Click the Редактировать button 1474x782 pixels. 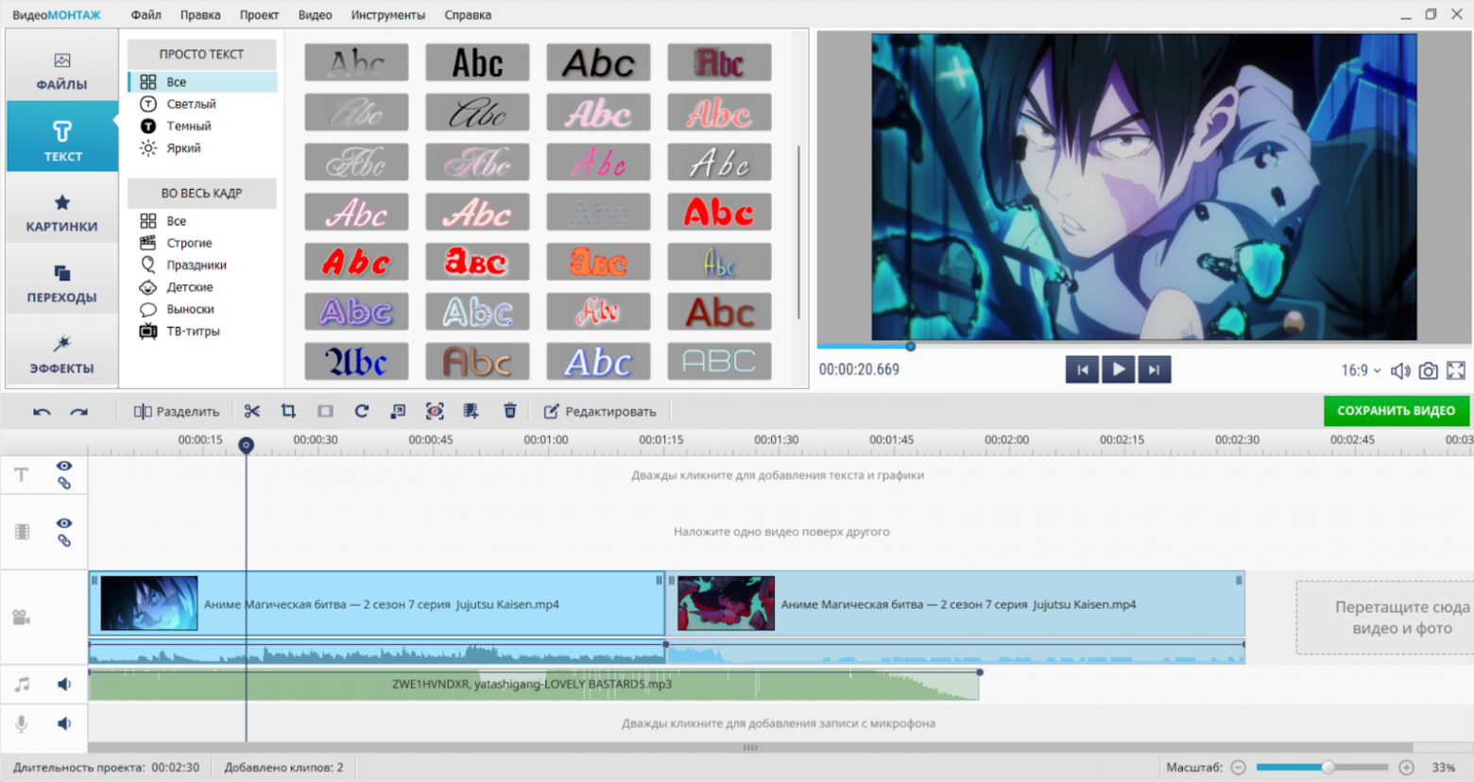coord(600,412)
